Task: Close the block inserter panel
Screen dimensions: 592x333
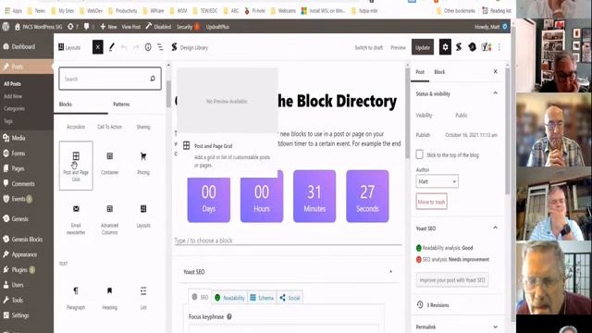Action: click(x=98, y=47)
